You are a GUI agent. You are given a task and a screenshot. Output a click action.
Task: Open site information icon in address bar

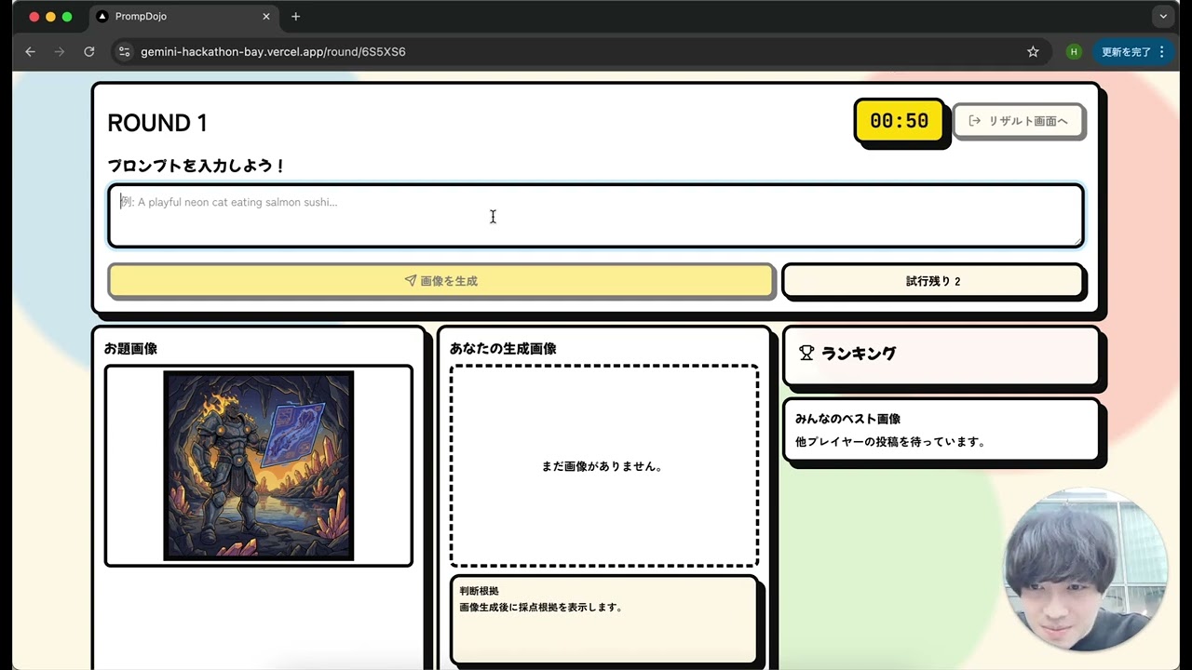click(x=124, y=52)
